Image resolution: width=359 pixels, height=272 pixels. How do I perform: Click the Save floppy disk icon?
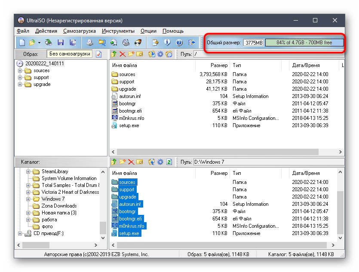tap(61, 43)
